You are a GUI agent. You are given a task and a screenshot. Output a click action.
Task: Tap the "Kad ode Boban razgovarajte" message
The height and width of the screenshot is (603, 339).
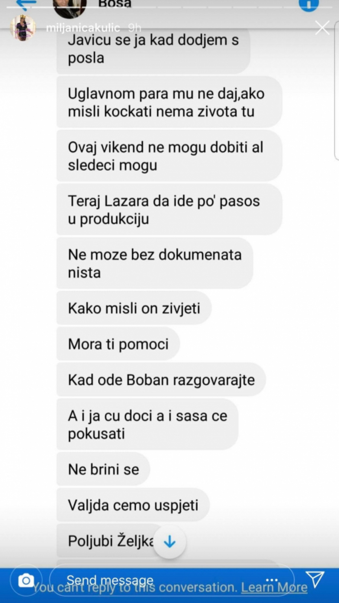[x=161, y=380]
